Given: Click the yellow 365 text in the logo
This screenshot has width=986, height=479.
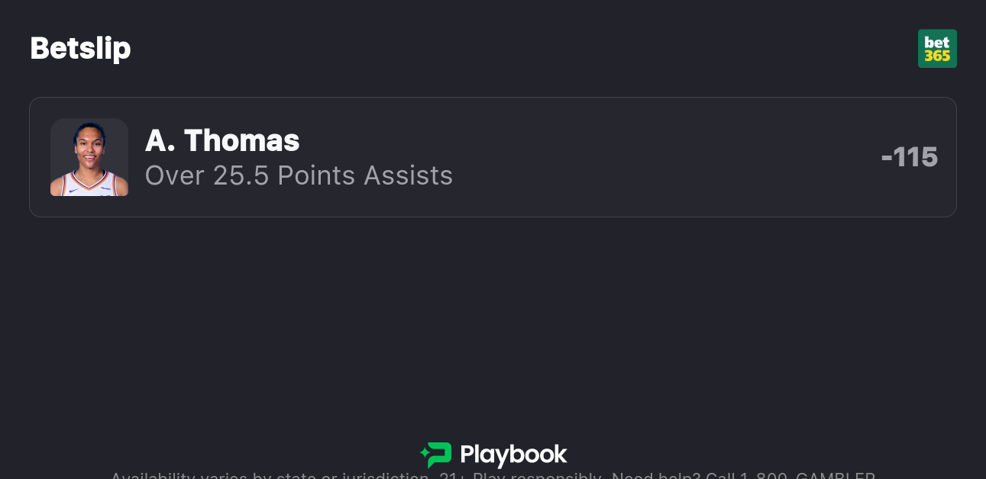Looking at the screenshot, I should click(937, 56).
